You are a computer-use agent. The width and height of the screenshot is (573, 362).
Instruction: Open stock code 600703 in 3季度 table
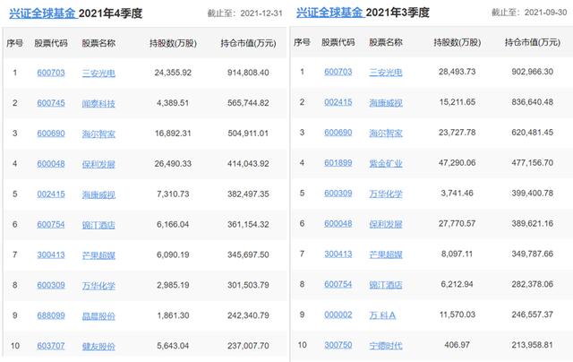[338, 72]
